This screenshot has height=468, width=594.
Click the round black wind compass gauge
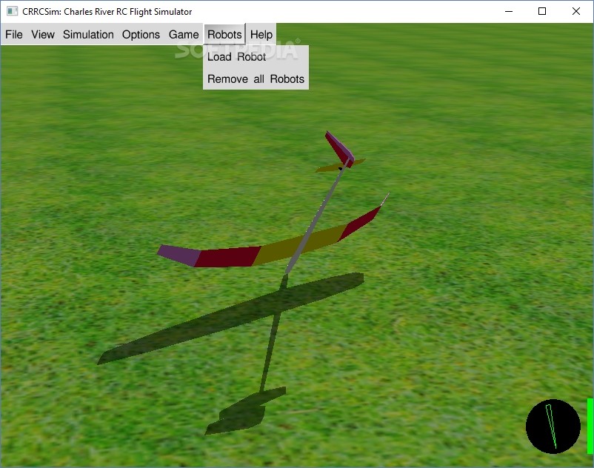553,427
